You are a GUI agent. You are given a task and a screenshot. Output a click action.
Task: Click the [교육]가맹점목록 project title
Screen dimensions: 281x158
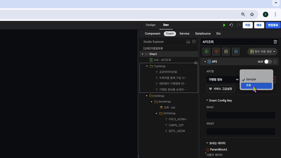tap(153, 48)
